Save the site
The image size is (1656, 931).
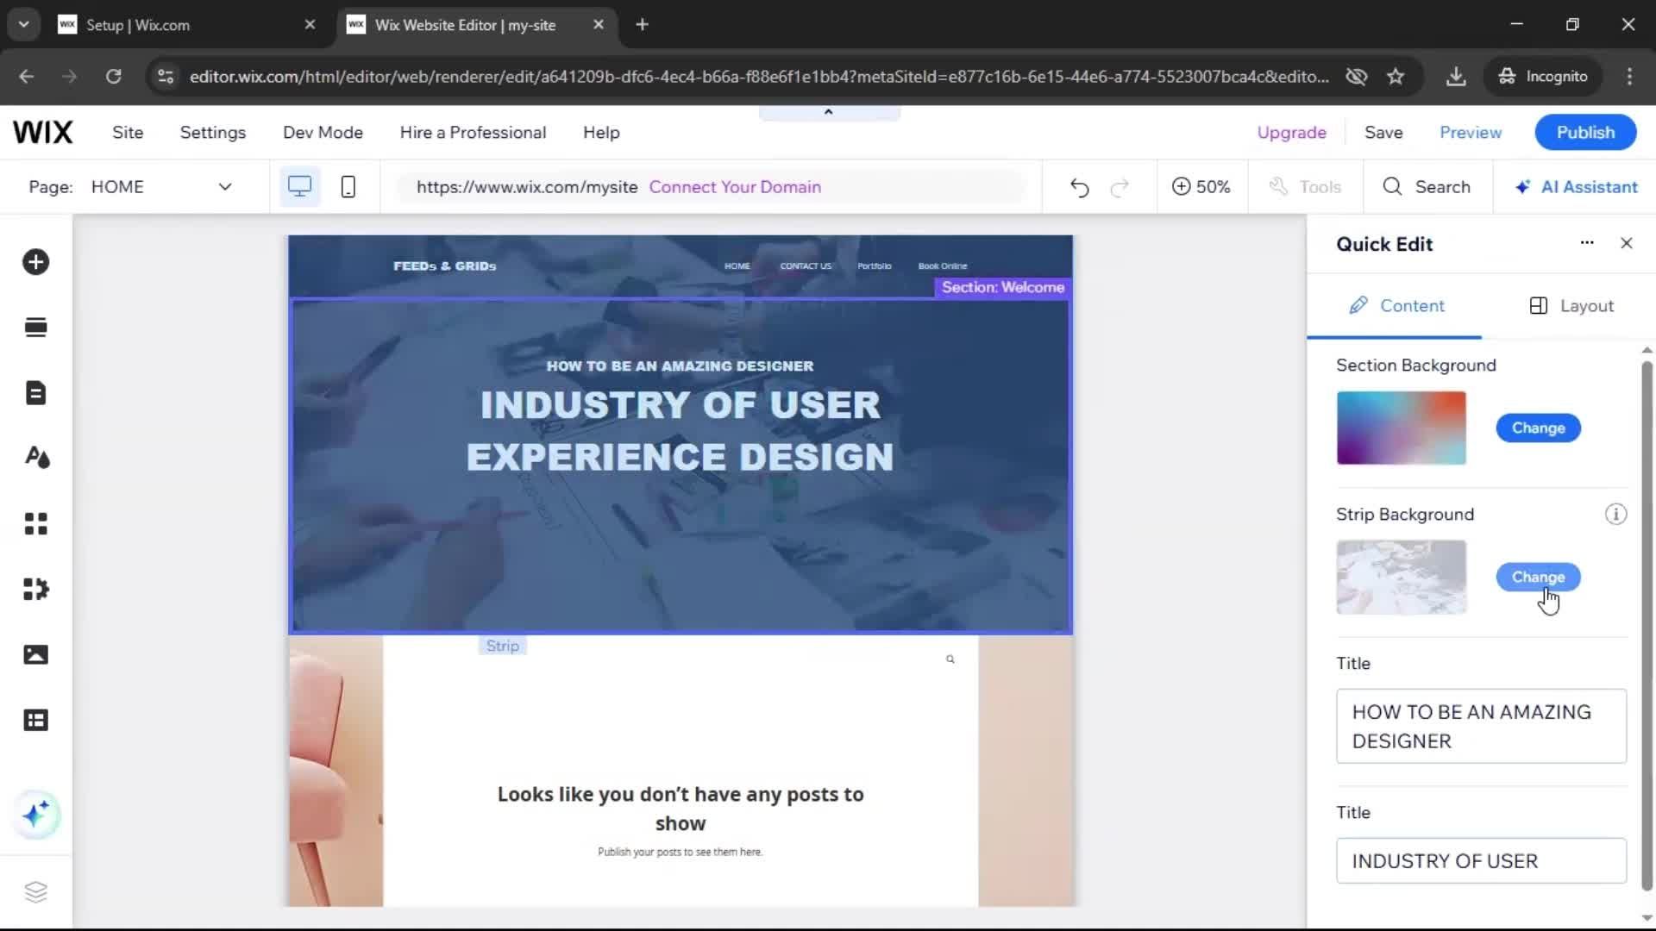pyautogui.click(x=1383, y=133)
